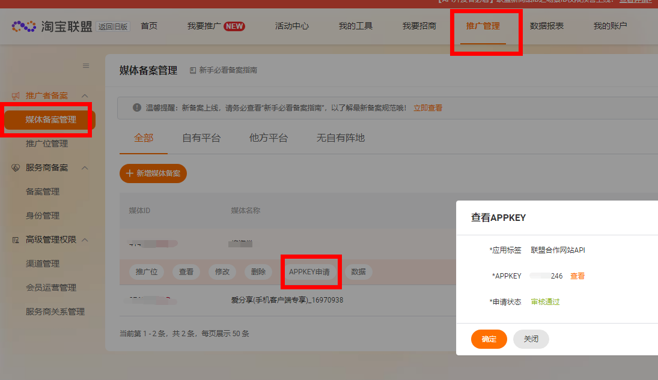Click the 推广者备案 megaphone icon

click(16, 96)
